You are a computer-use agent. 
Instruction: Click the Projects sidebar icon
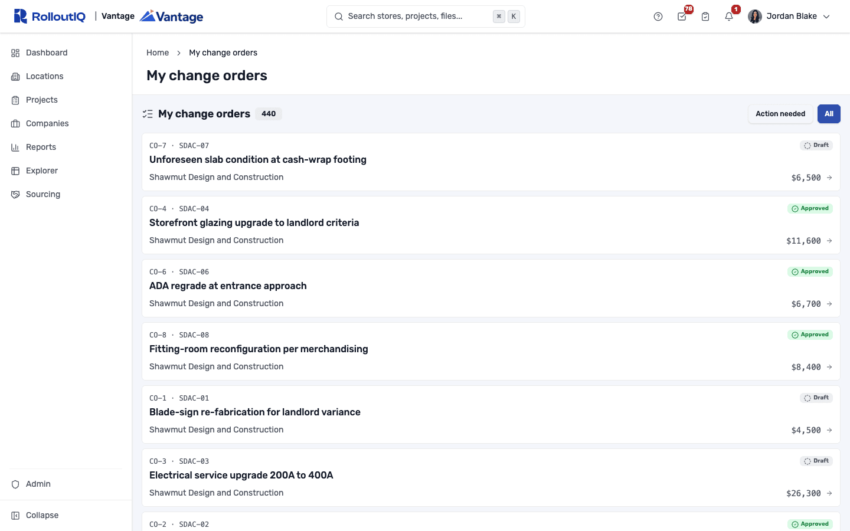click(15, 100)
